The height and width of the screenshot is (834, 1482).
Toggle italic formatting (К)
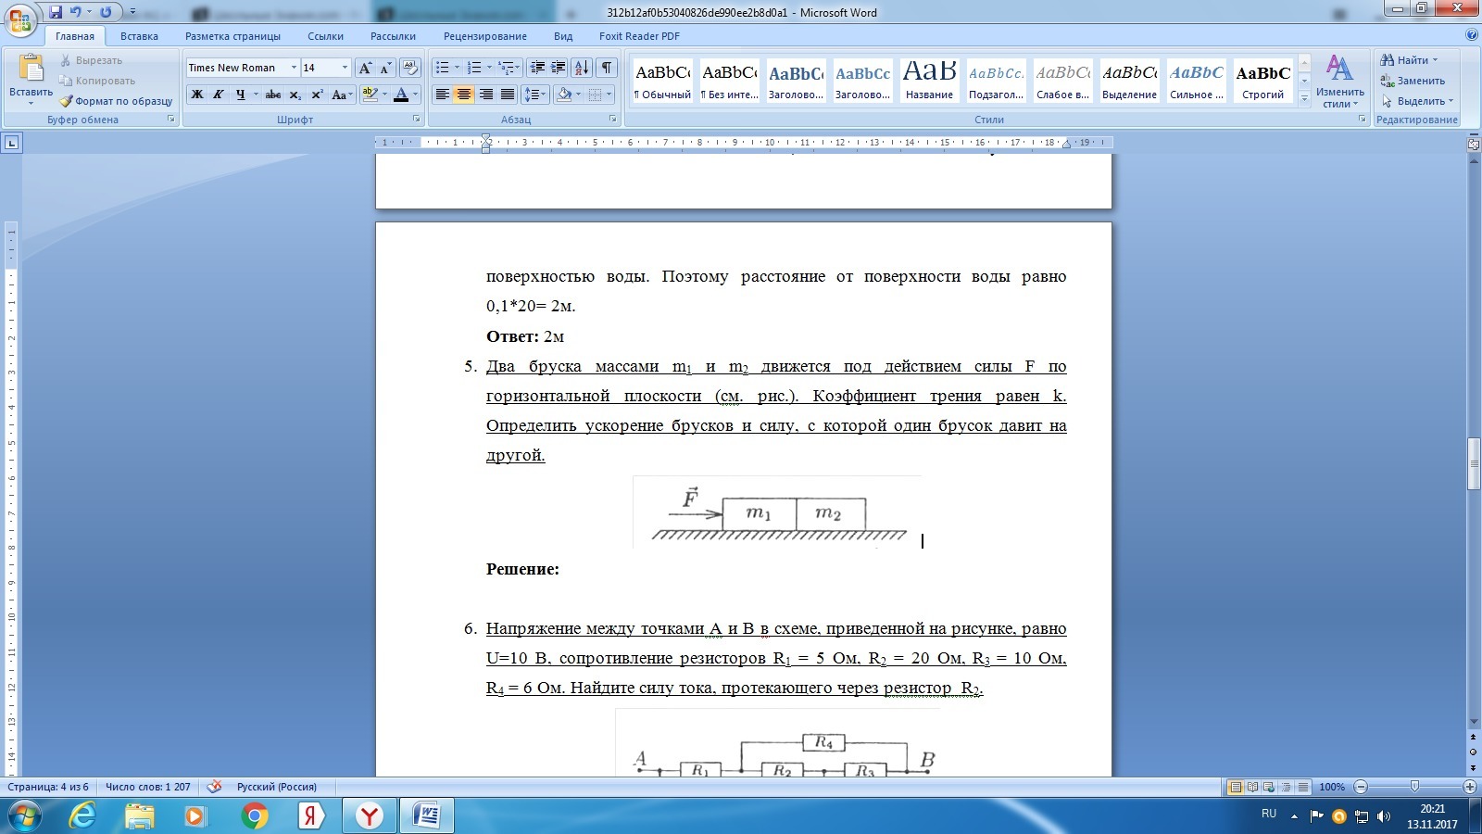(x=219, y=95)
